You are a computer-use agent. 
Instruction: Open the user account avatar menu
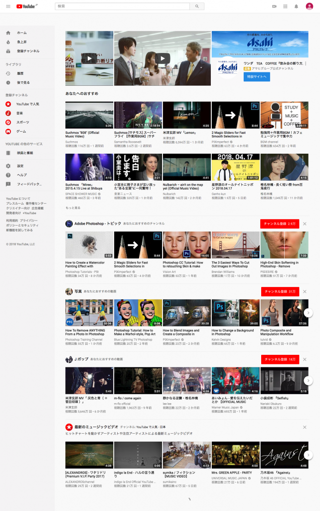309,6
